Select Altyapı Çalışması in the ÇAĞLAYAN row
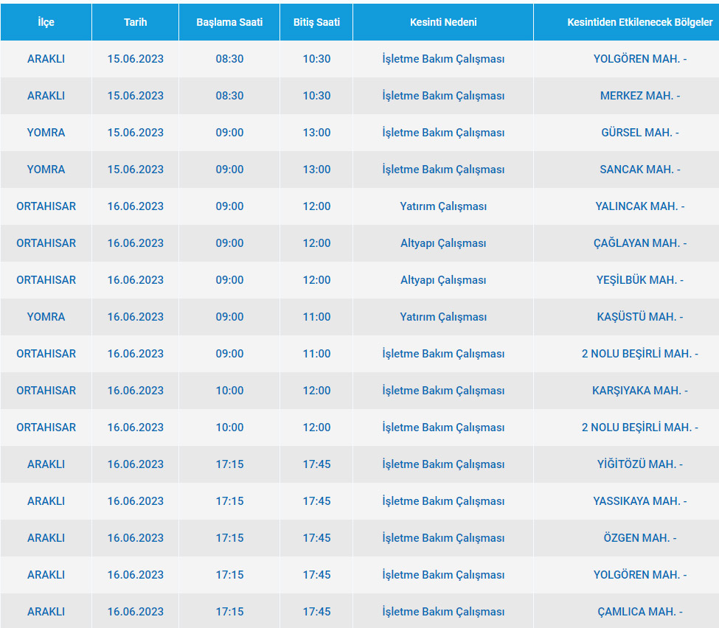The width and height of the screenshot is (719, 628). [443, 243]
